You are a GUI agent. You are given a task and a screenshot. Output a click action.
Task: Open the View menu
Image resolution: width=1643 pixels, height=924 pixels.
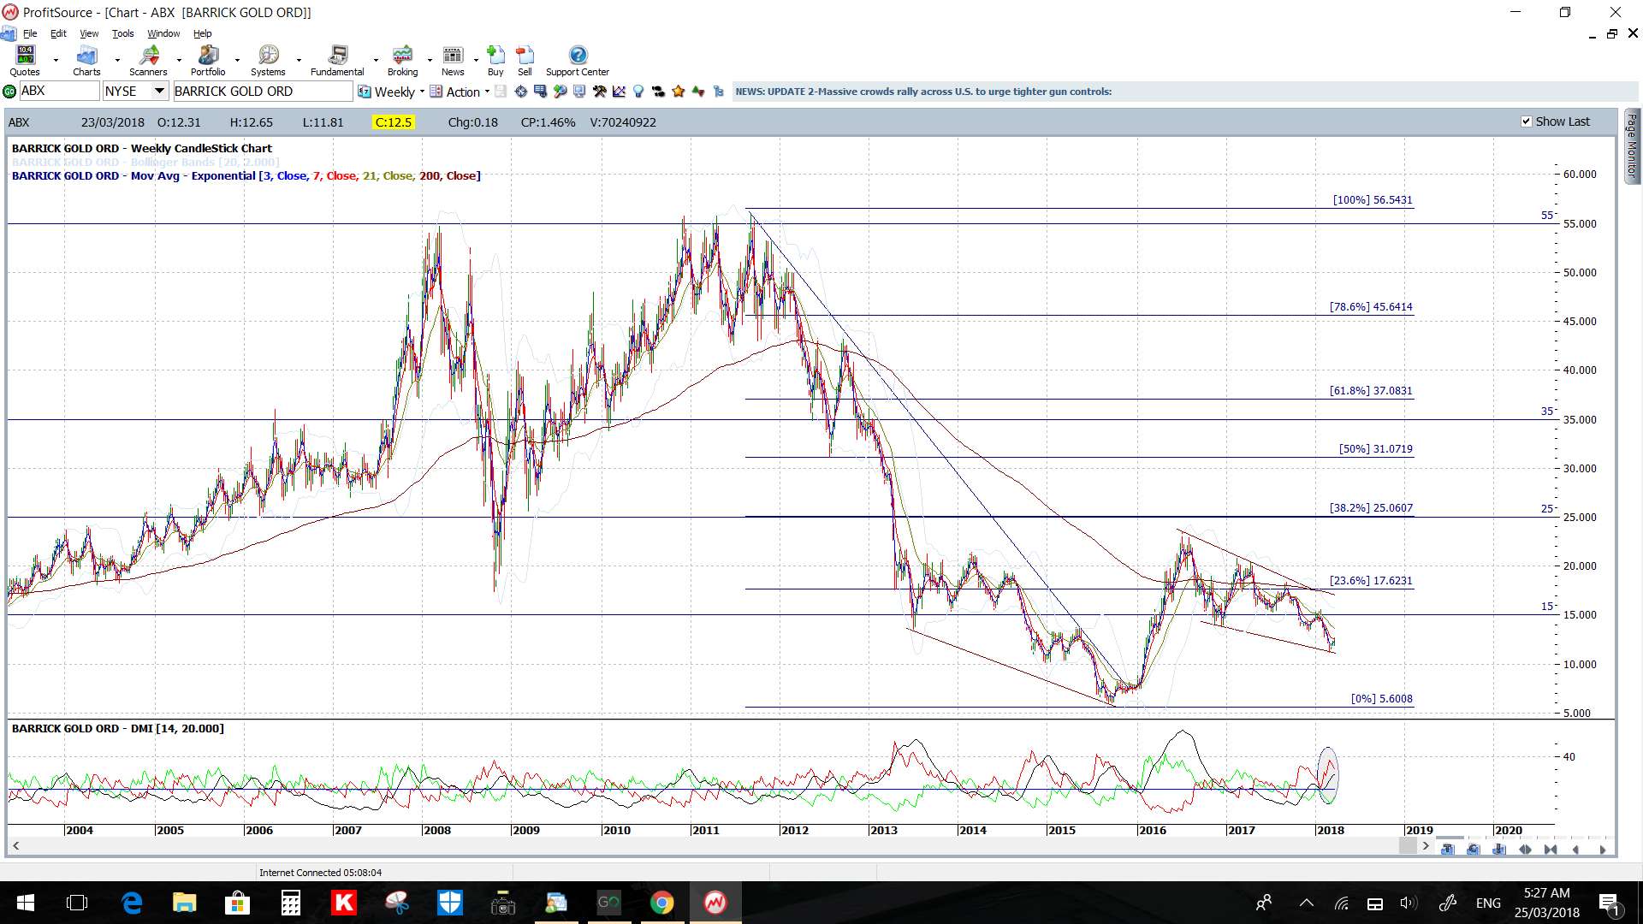[x=89, y=33]
